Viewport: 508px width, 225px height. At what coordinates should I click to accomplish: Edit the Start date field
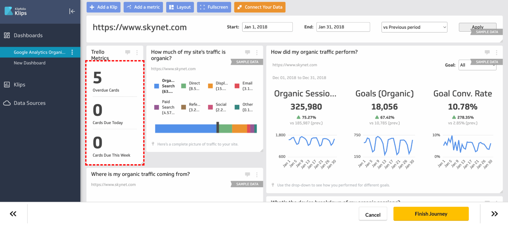click(267, 27)
